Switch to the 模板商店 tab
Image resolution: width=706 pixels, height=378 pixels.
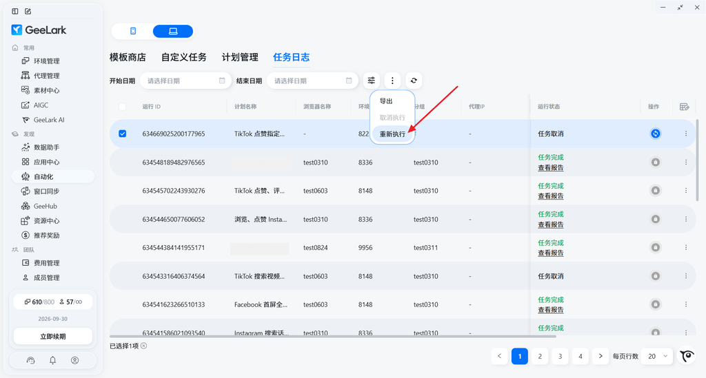click(128, 57)
